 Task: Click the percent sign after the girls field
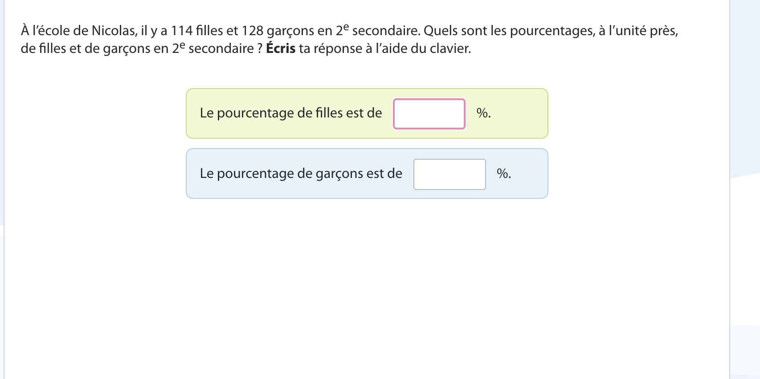point(482,113)
